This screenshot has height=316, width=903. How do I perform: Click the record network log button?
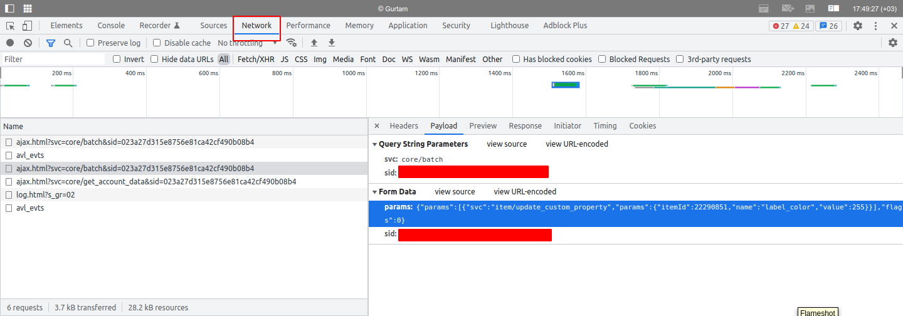[10, 43]
